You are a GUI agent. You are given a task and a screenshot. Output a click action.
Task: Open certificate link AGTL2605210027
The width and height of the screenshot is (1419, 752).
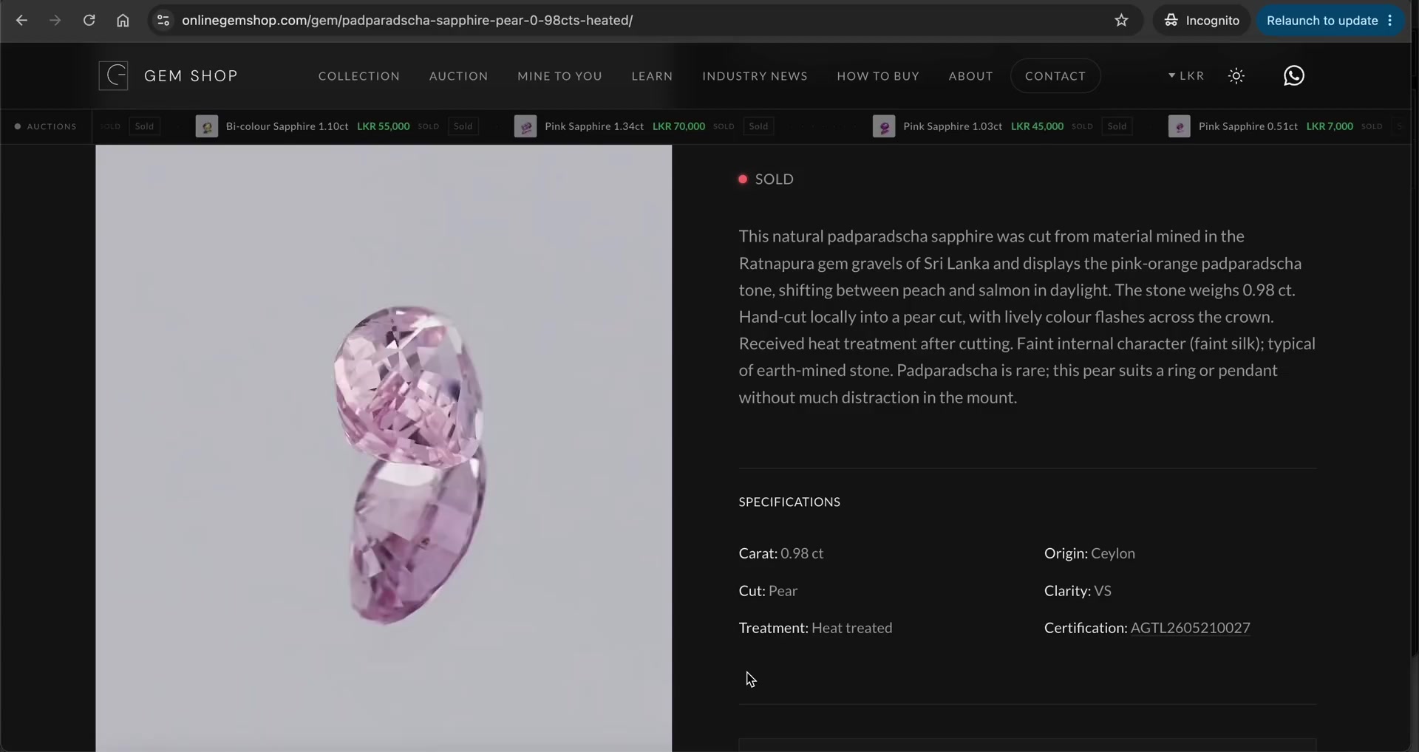coord(1190,627)
